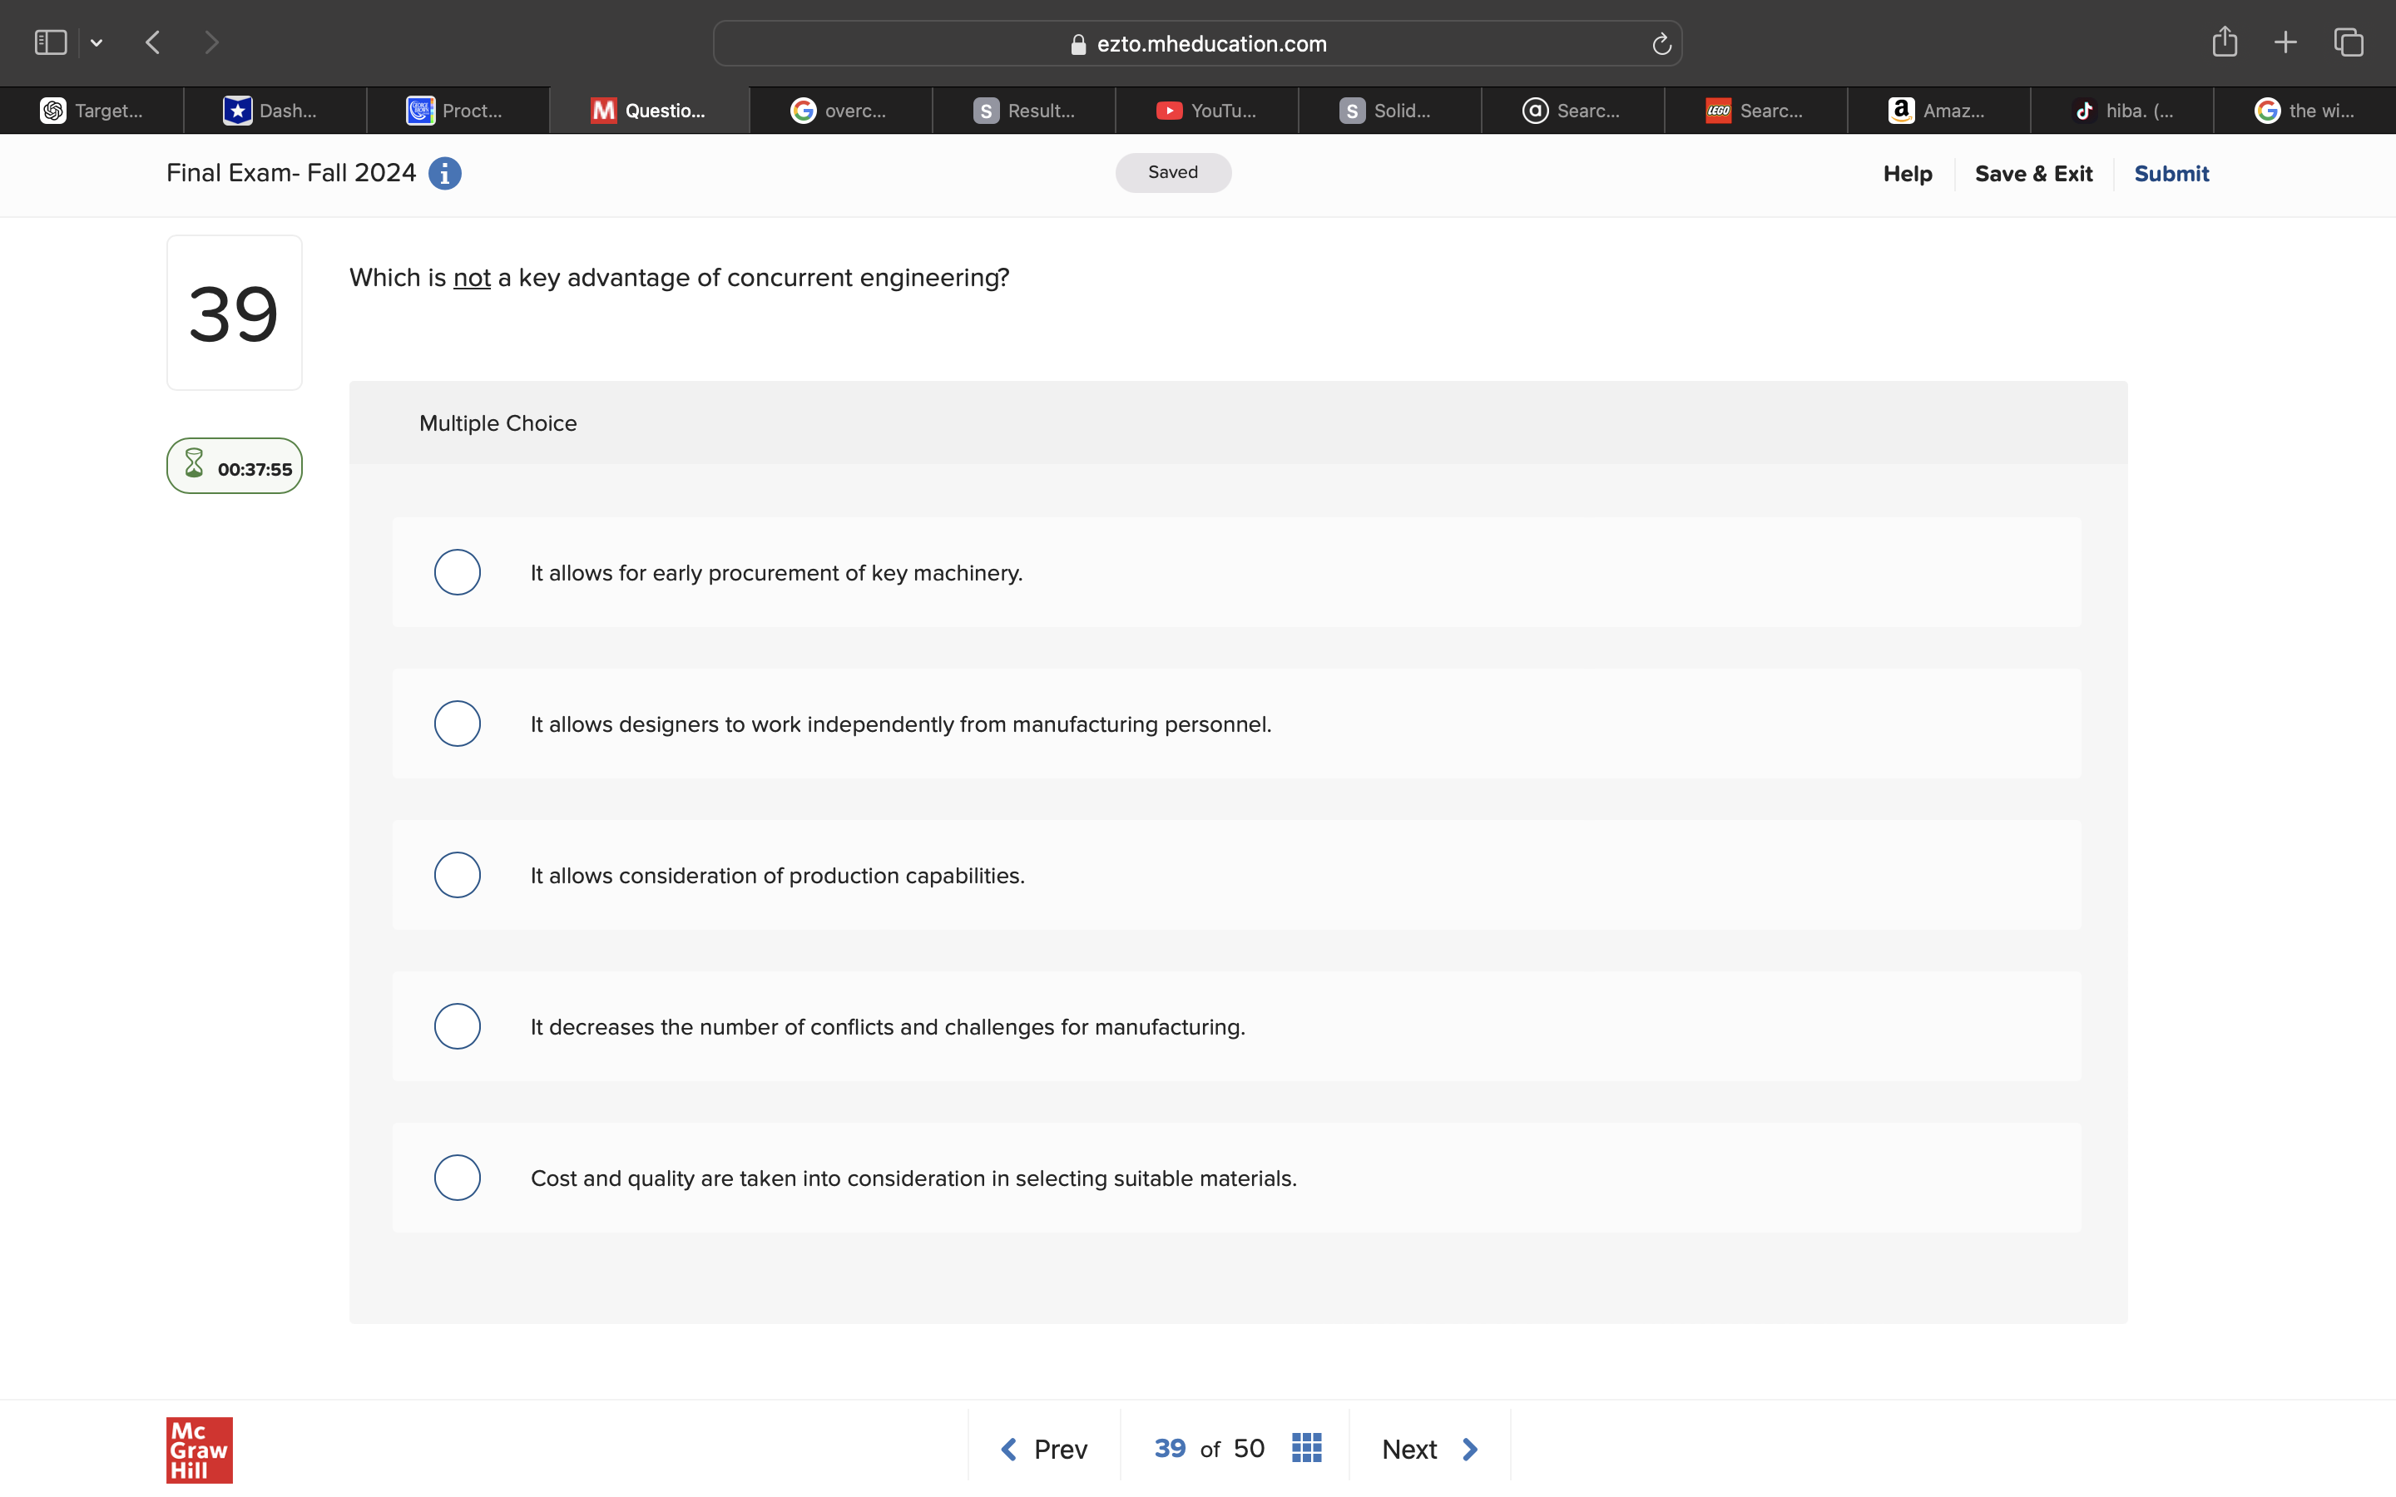Select 'early procurement of key machinery' option
Screen dimensions: 2396x1497
pos(458,572)
